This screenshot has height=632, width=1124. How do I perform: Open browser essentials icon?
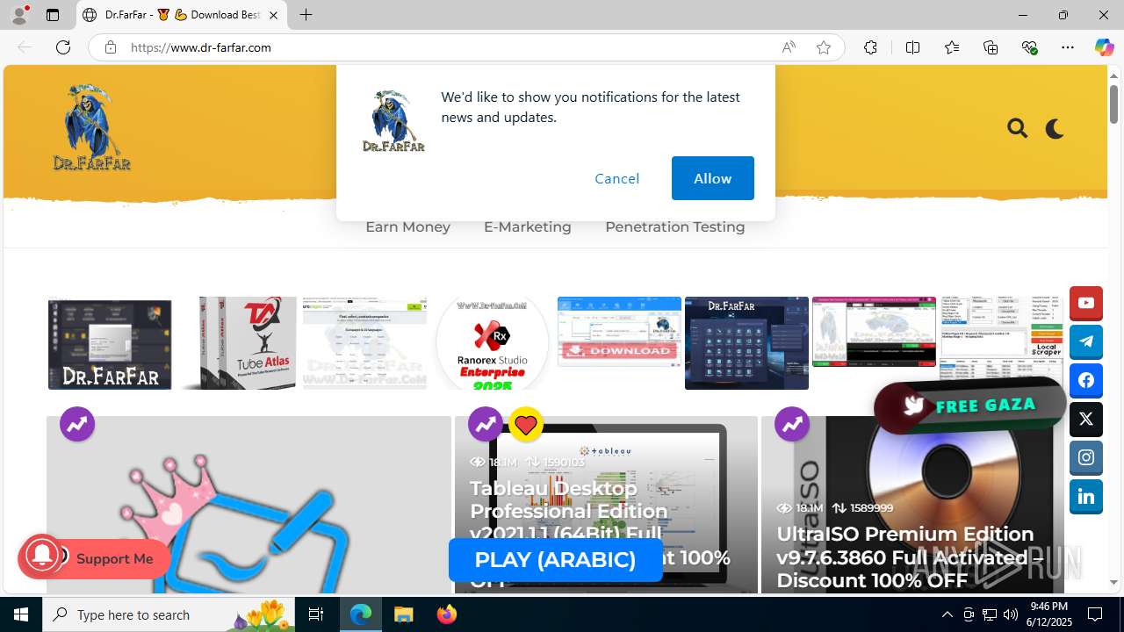pos(1029,47)
